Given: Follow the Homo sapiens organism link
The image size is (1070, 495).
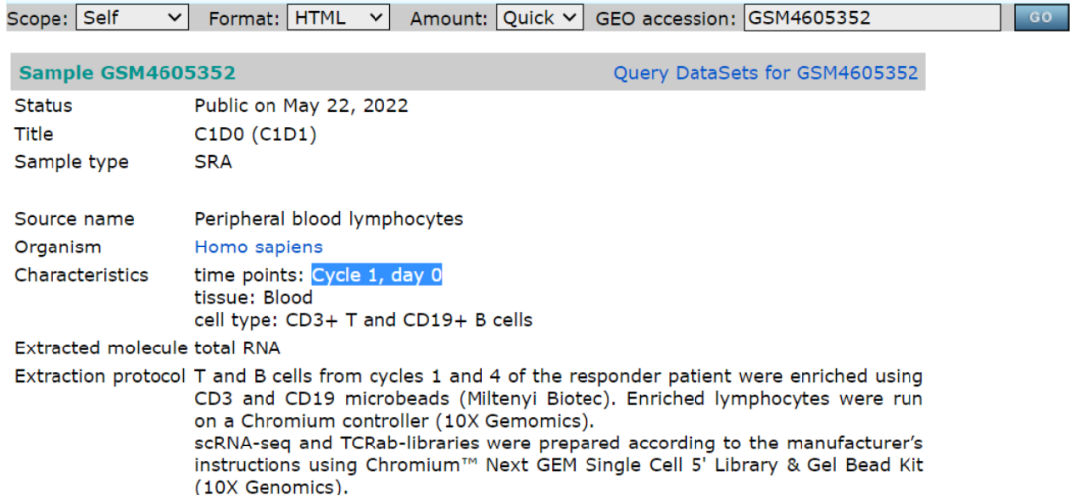Looking at the screenshot, I should click(258, 247).
